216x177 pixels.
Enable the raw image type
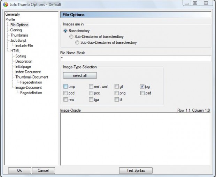(65, 99)
